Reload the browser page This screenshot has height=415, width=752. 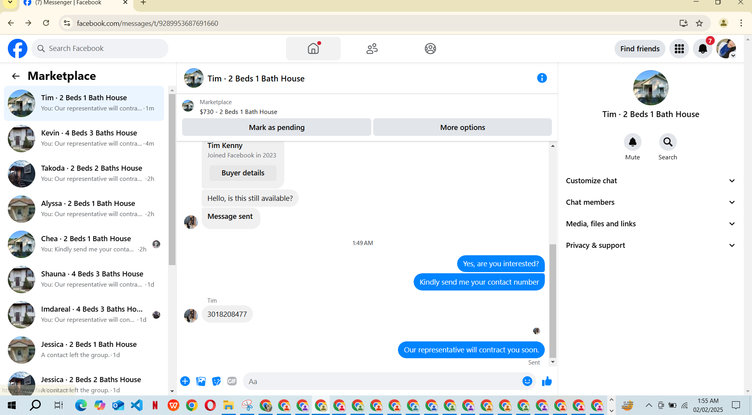[46, 23]
